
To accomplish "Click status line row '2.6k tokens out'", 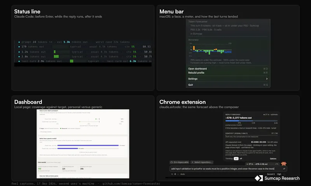I will [84, 57].
